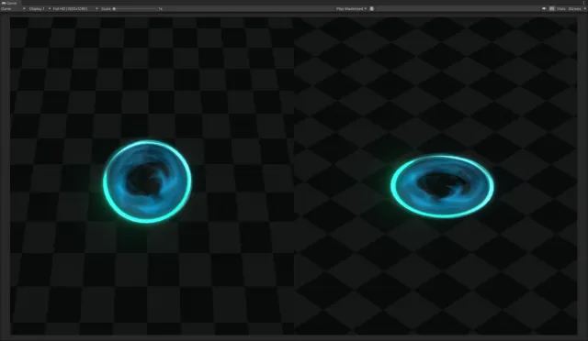The image size is (588, 341).
Task: Open the Play Maximized dropdown
Action: (351, 8)
